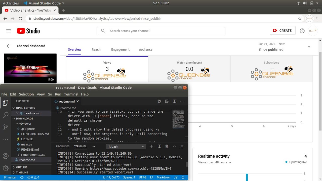Split the VS Code editor right
The width and height of the screenshot is (322, 181).
pyautogui.click(x=174, y=101)
